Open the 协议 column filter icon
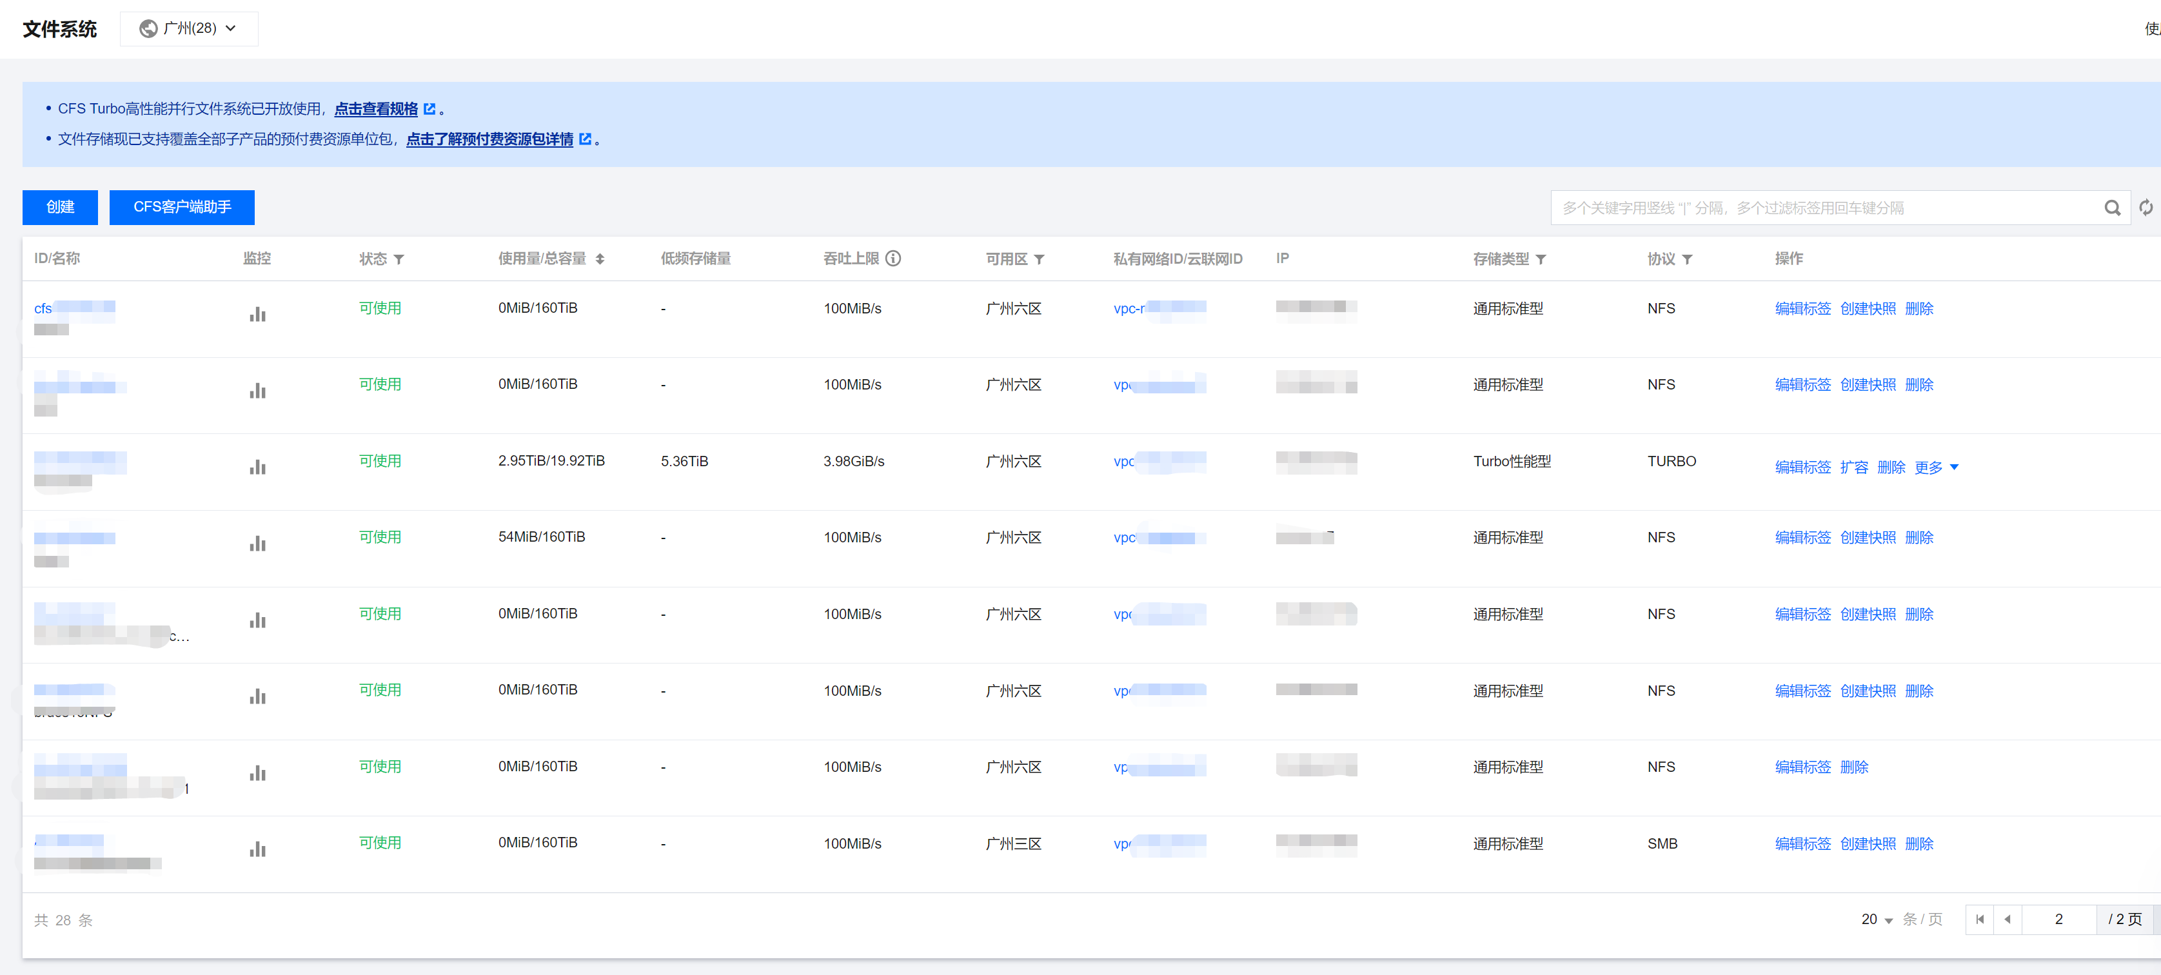Screen dimensions: 2161x975 [1687, 259]
